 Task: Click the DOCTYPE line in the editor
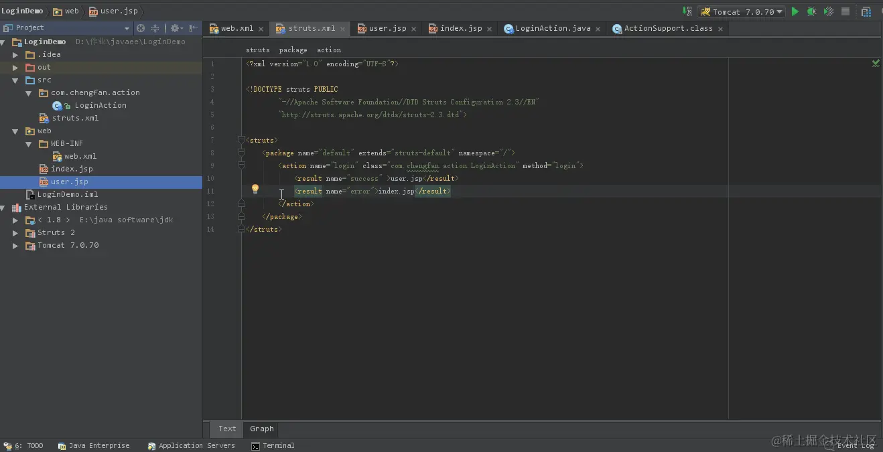click(x=292, y=89)
